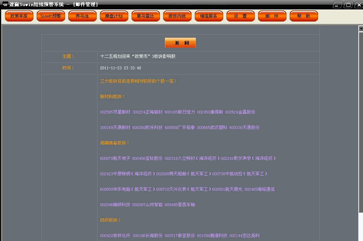The image size is (363, 241).
Task: Go to 游资内线 in the toolbar
Action: [x=177, y=16]
